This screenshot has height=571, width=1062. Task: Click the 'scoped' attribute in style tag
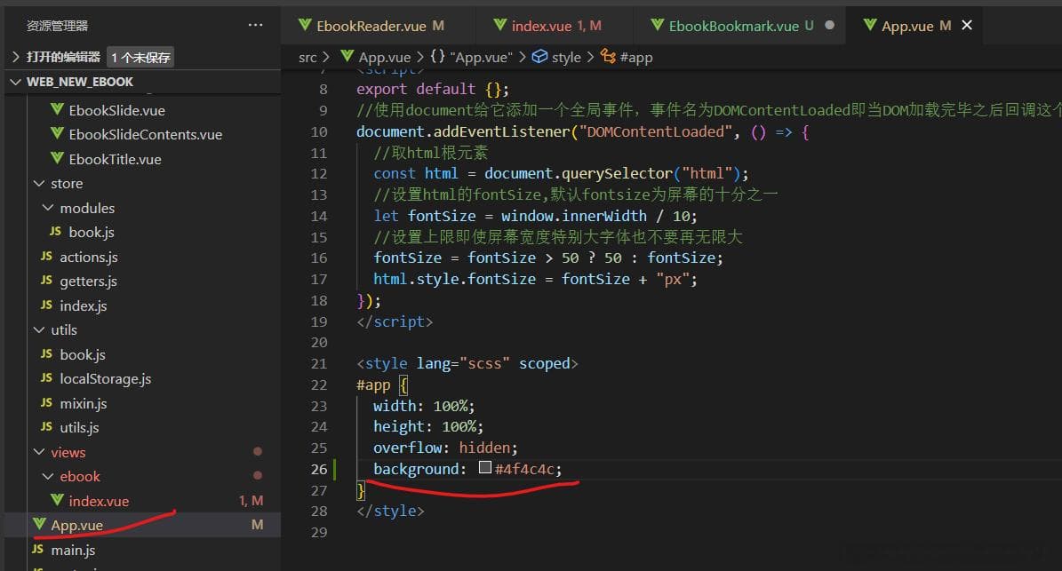click(x=544, y=363)
